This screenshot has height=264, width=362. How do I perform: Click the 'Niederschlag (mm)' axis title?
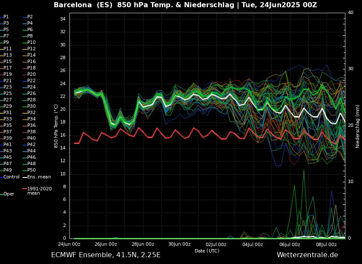click(x=358, y=126)
